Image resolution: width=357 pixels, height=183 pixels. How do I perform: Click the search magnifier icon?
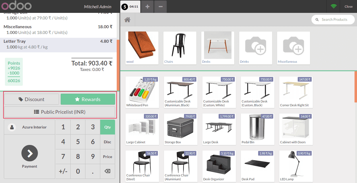pyautogui.click(x=317, y=20)
